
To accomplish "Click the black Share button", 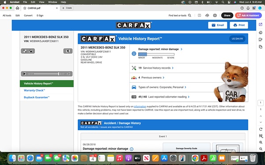I will click(227, 15).
